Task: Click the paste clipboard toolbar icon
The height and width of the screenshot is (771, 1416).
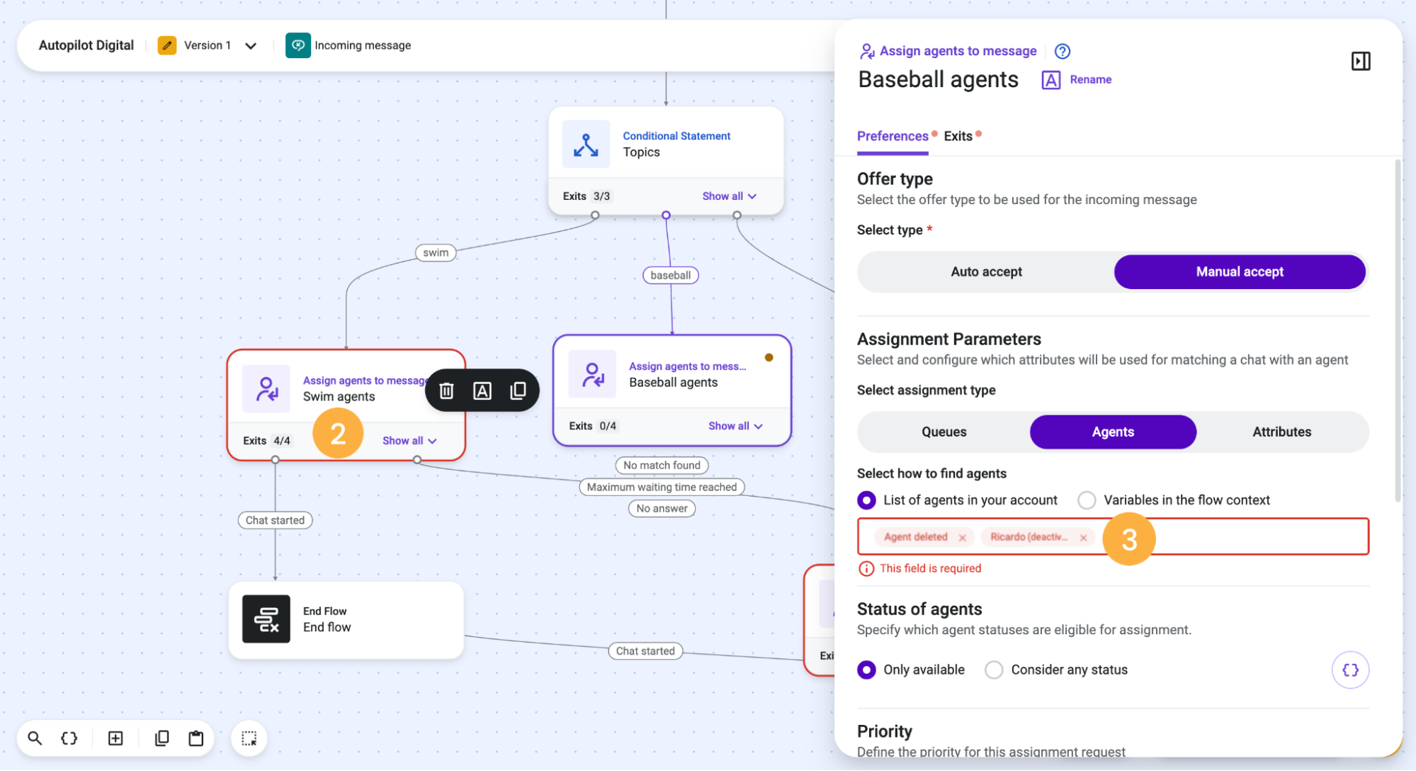Action: (196, 738)
